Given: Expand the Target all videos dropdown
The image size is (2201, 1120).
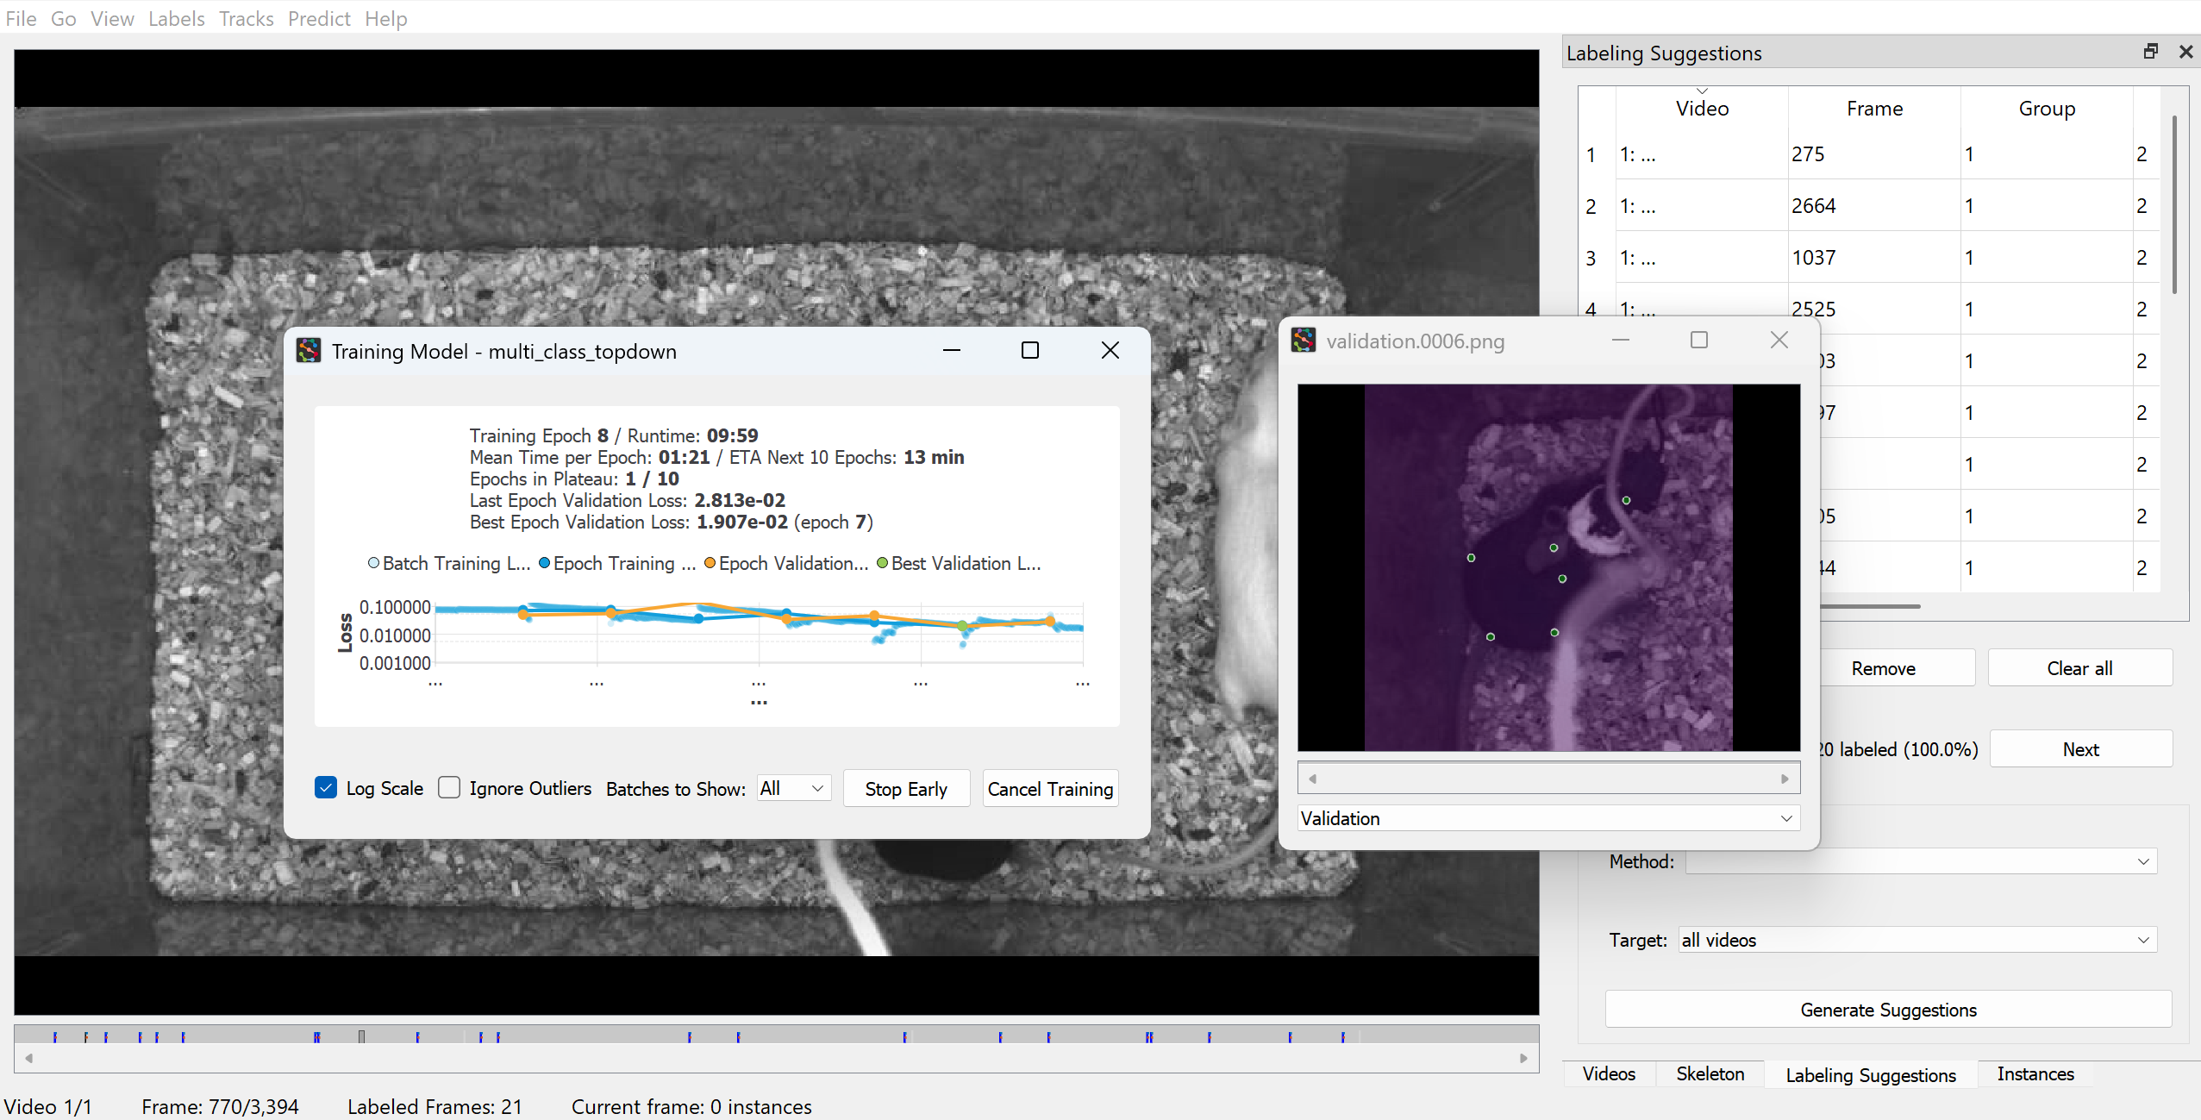Looking at the screenshot, I should 1917,940.
